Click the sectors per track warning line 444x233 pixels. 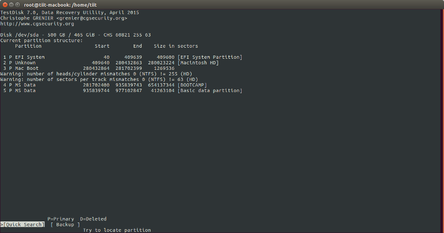click(x=99, y=79)
